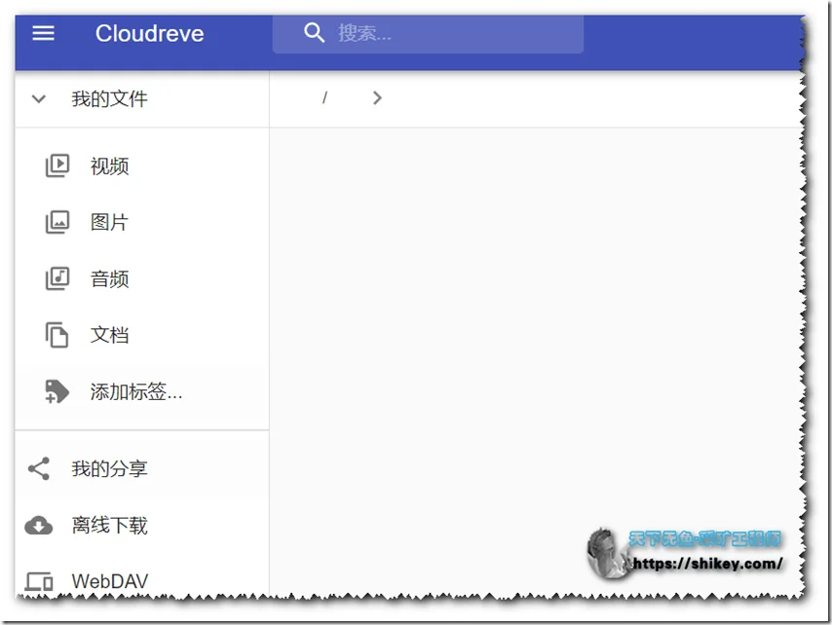Click the 视频 video library icon
This screenshot has height=625, width=832.
click(57, 165)
